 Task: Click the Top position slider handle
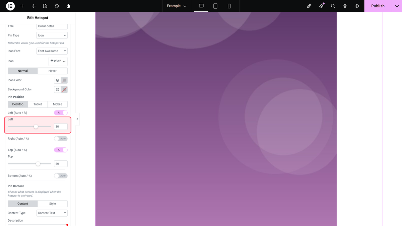coord(38,164)
